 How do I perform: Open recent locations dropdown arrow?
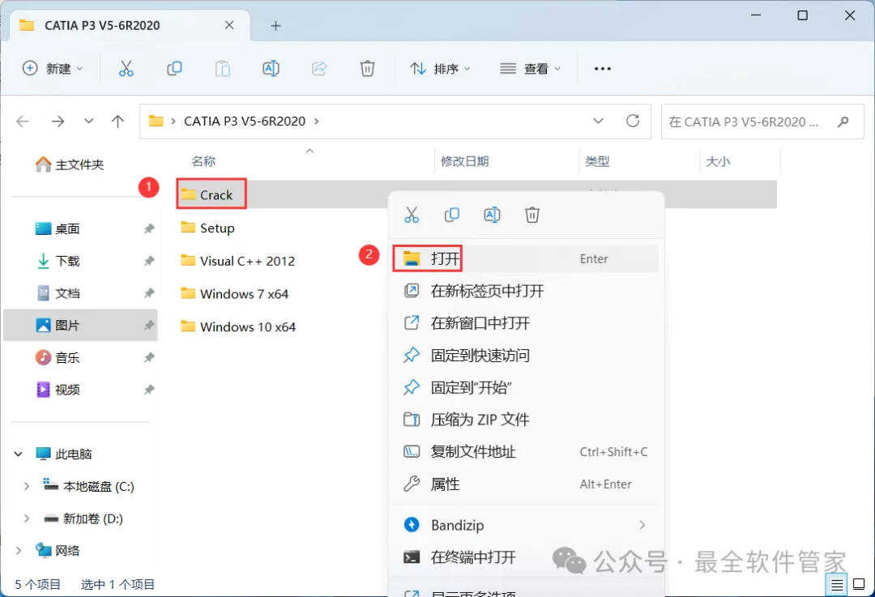coord(88,121)
